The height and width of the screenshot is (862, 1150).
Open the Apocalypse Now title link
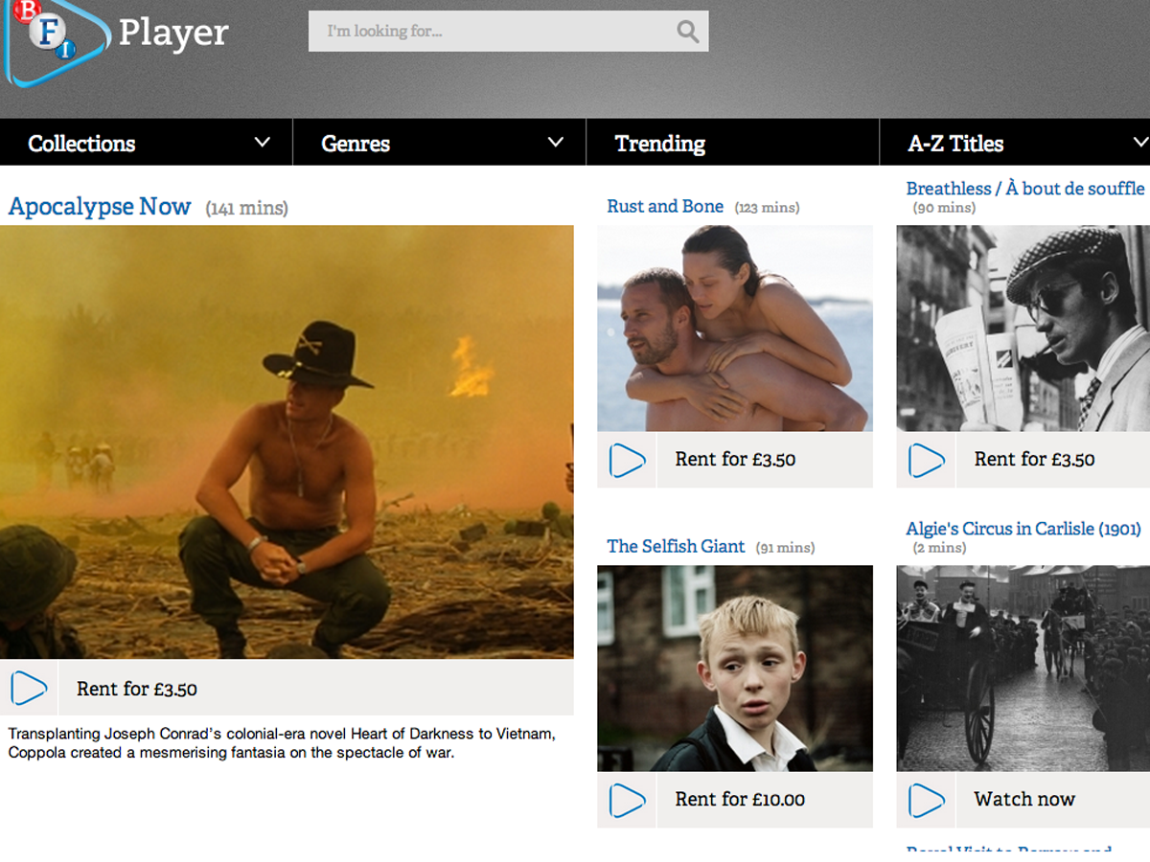(x=100, y=207)
